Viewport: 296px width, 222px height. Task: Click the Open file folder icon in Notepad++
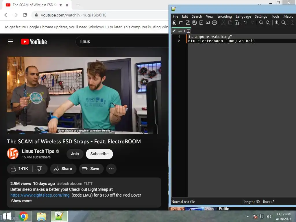(x=181, y=23)
